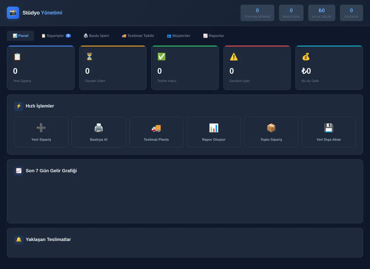Image resolution: width=370 pixels, height=269 pixels.
Task: Click the clipboard icon above Yeni Sipariş count
Action: 17,57
